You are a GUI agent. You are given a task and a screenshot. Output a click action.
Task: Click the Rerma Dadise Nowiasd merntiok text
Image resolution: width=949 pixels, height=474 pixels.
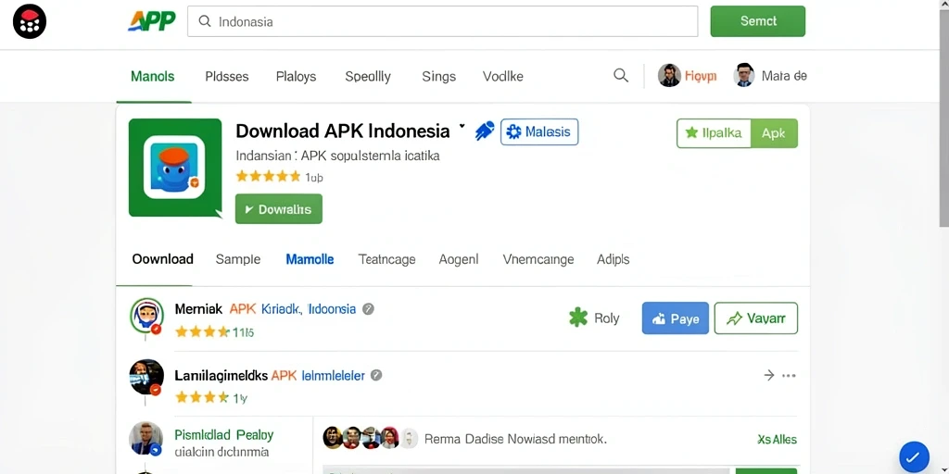tap(515, 439)
